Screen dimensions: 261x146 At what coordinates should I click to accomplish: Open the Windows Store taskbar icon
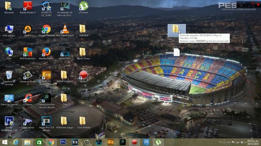point(39,142)
